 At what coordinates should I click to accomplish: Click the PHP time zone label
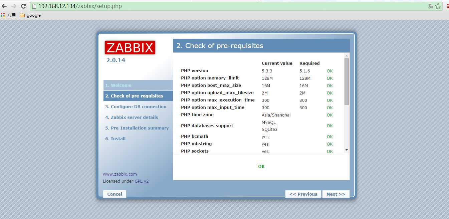[x=197, y=115]
